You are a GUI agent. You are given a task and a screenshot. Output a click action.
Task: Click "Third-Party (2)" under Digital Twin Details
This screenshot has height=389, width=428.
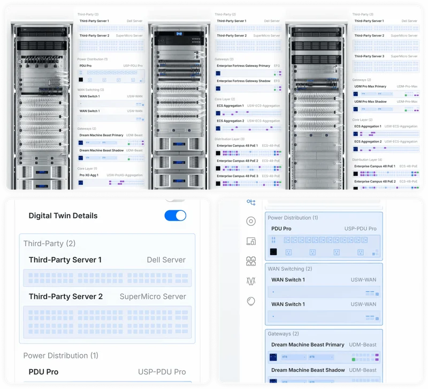pos(49,243)
